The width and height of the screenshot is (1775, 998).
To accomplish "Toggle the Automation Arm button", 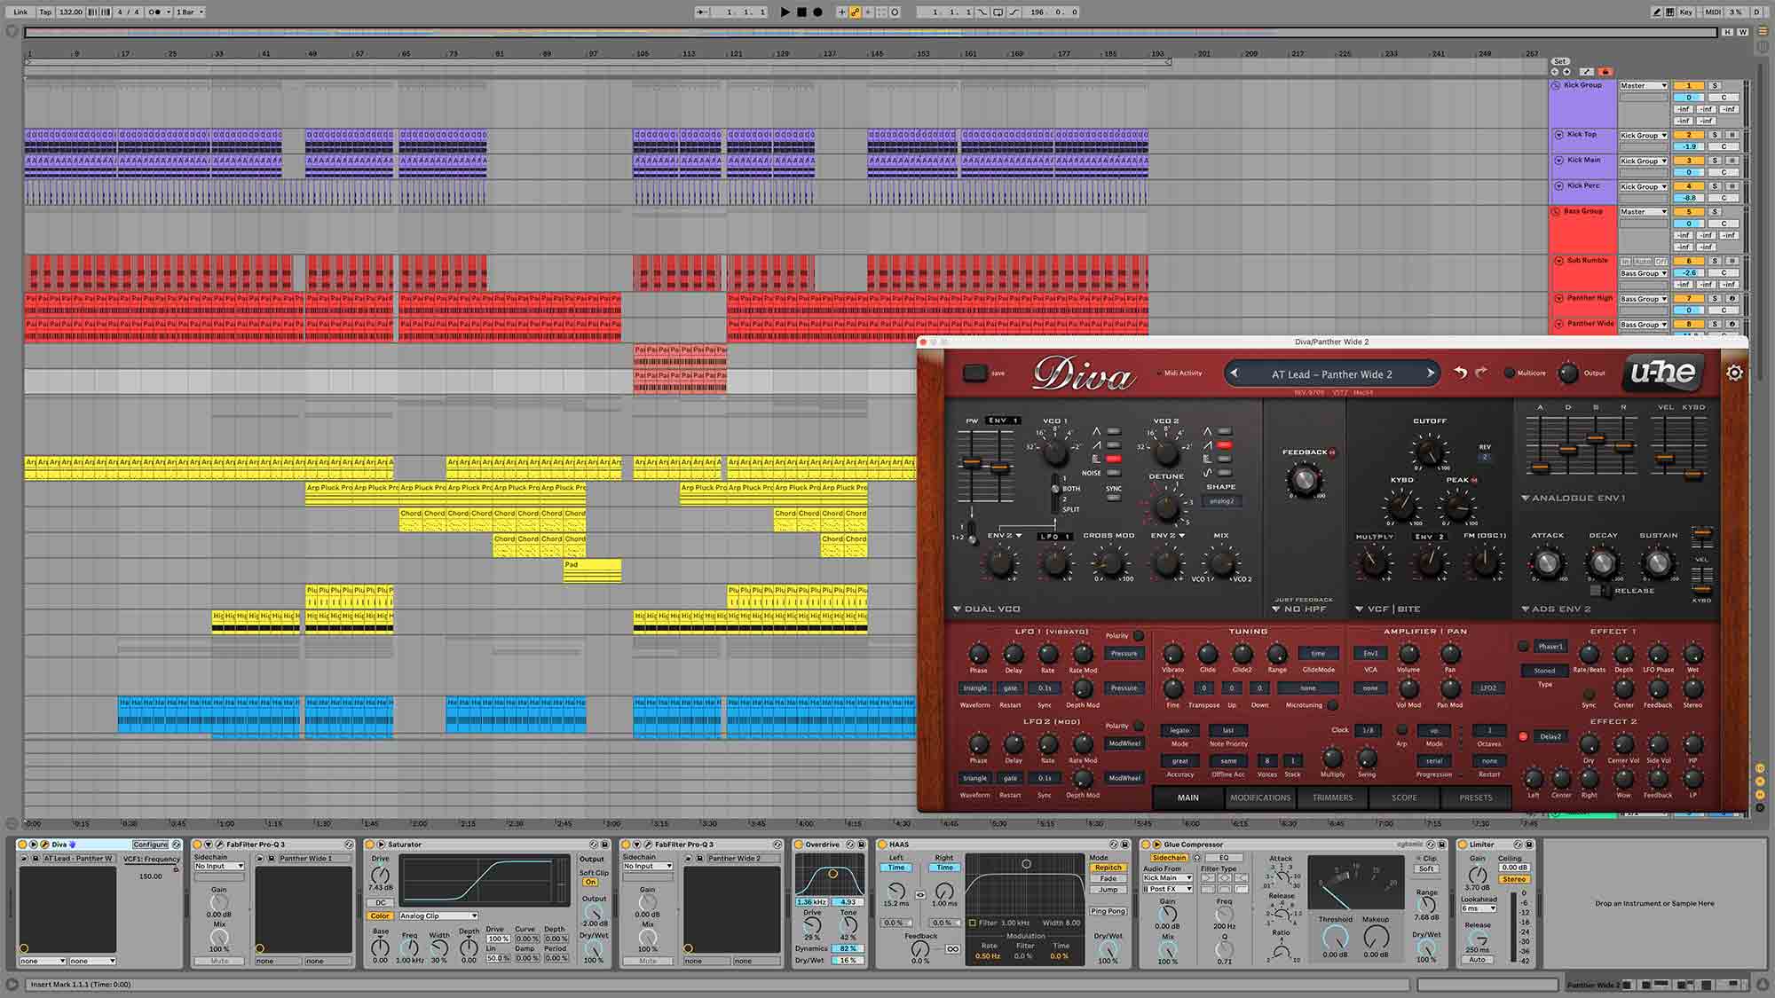I will point(855,12).
